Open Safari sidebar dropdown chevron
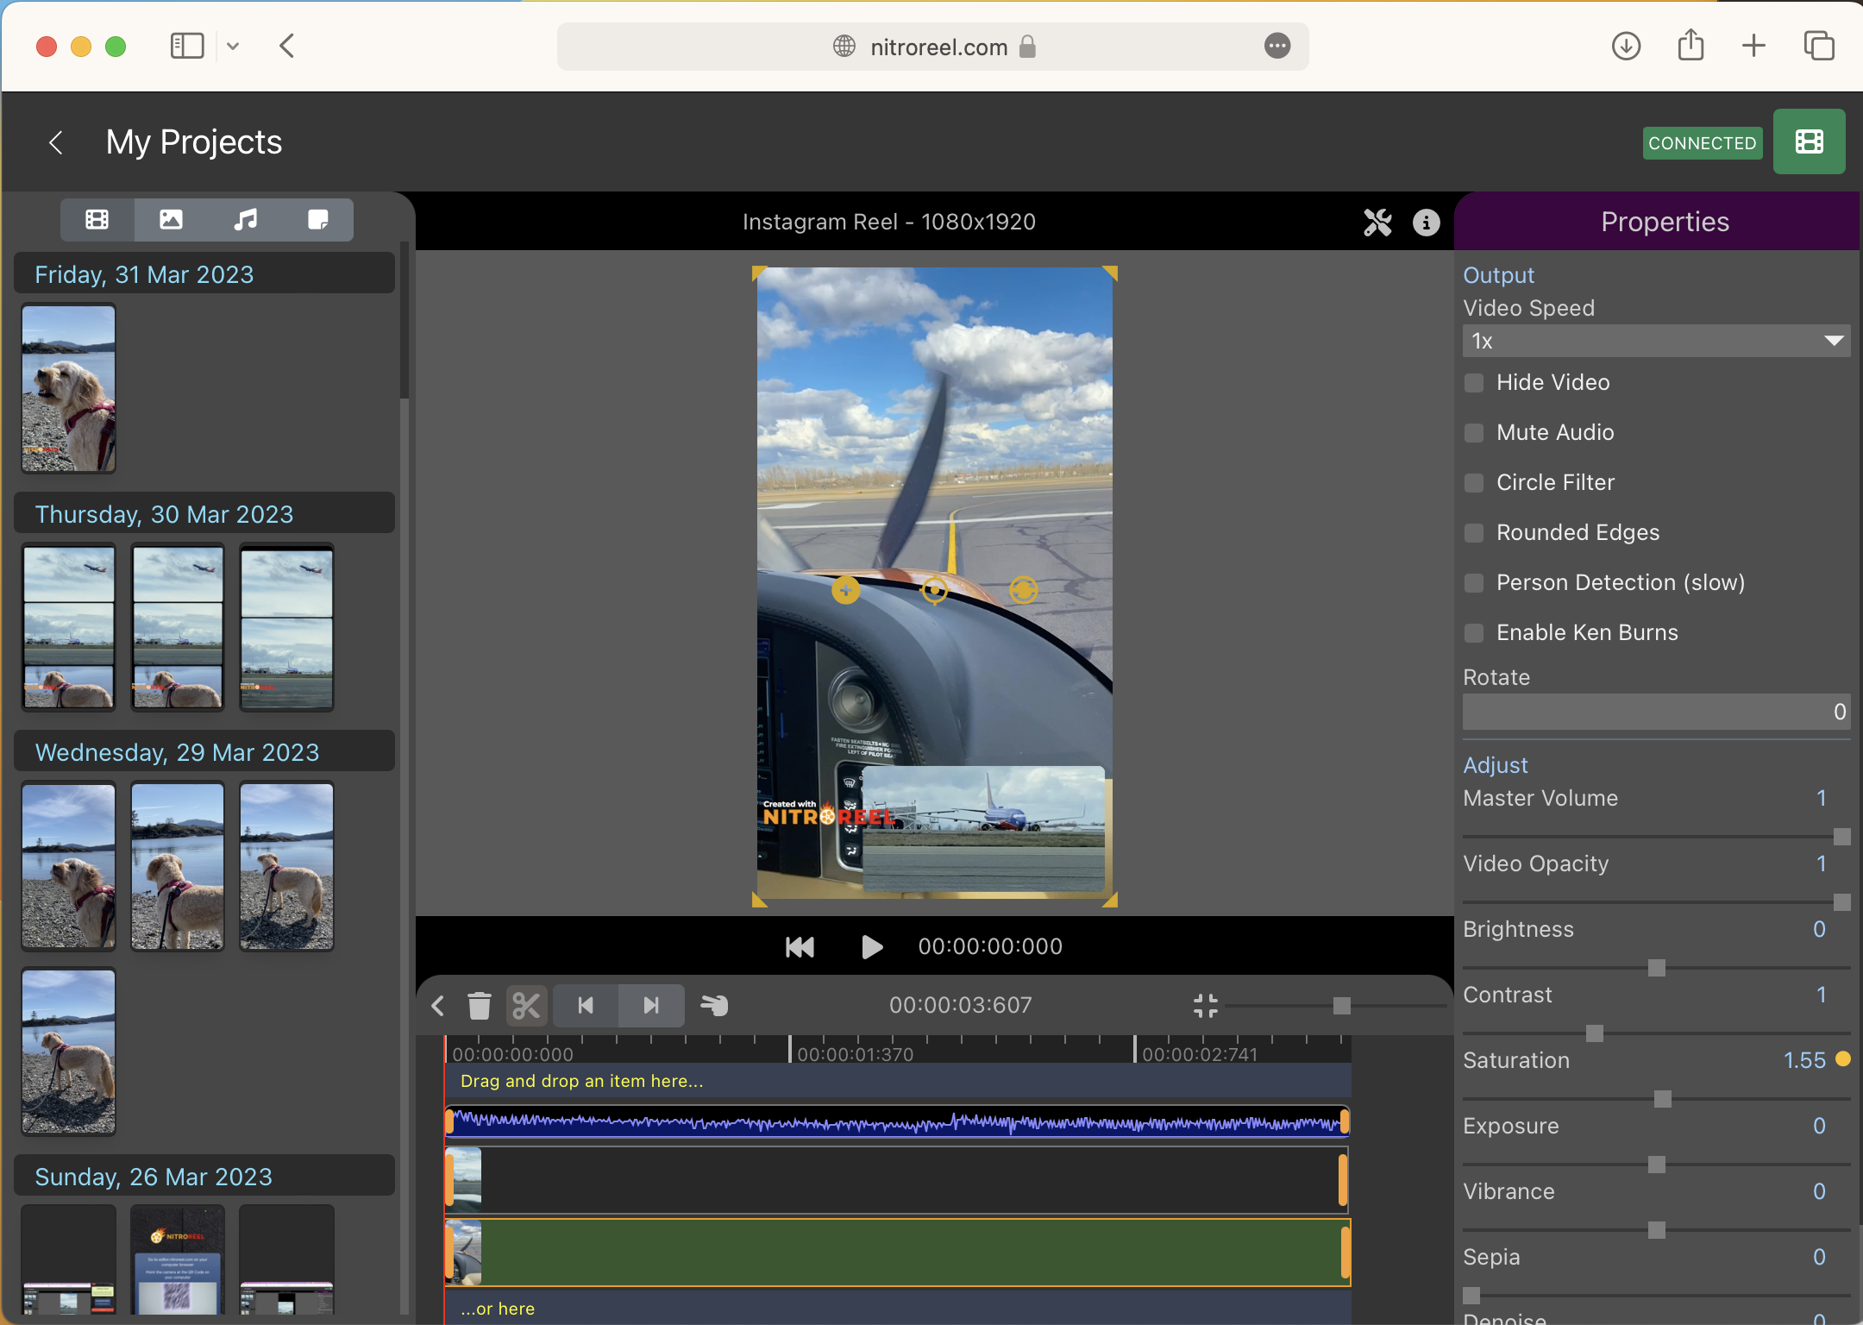 point(233,46)
